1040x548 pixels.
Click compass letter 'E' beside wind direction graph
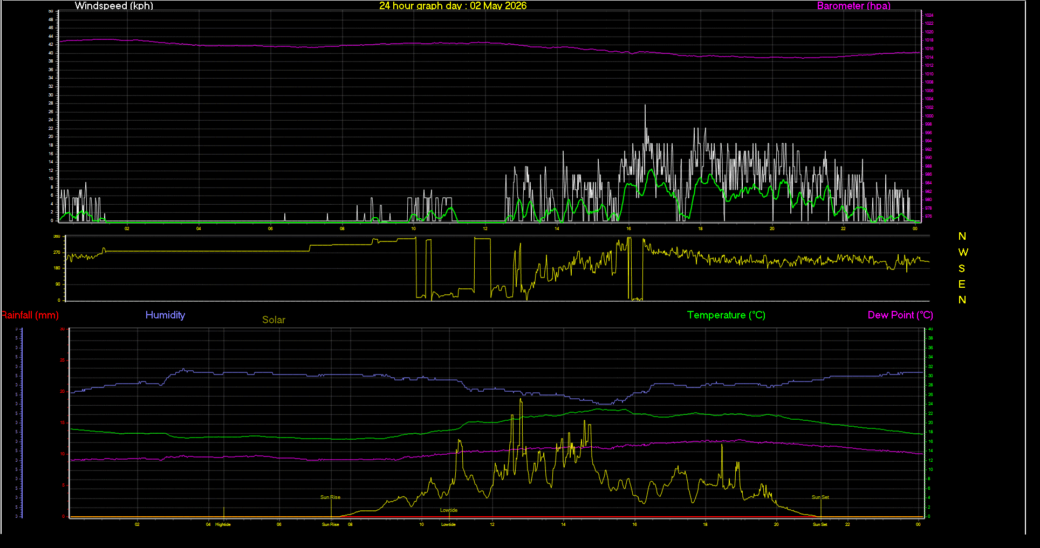point(962,284)
